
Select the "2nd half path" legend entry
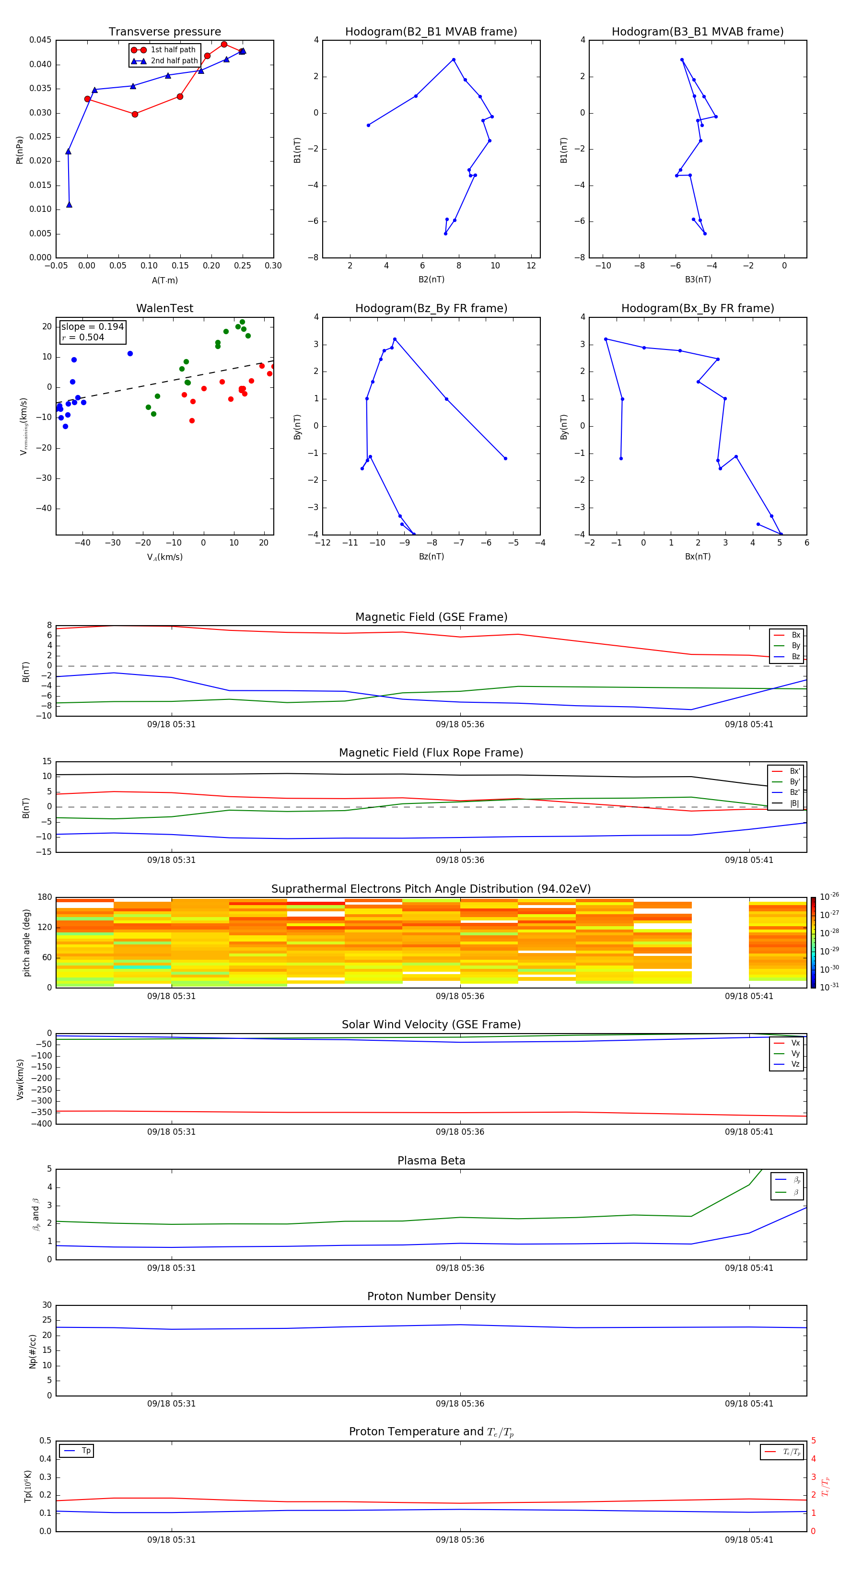click(x=165, y=61)
